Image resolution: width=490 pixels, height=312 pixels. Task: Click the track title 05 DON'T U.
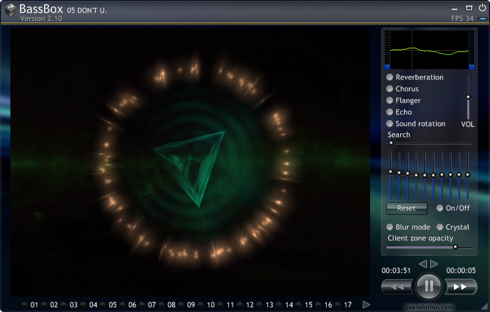point(87,10)
